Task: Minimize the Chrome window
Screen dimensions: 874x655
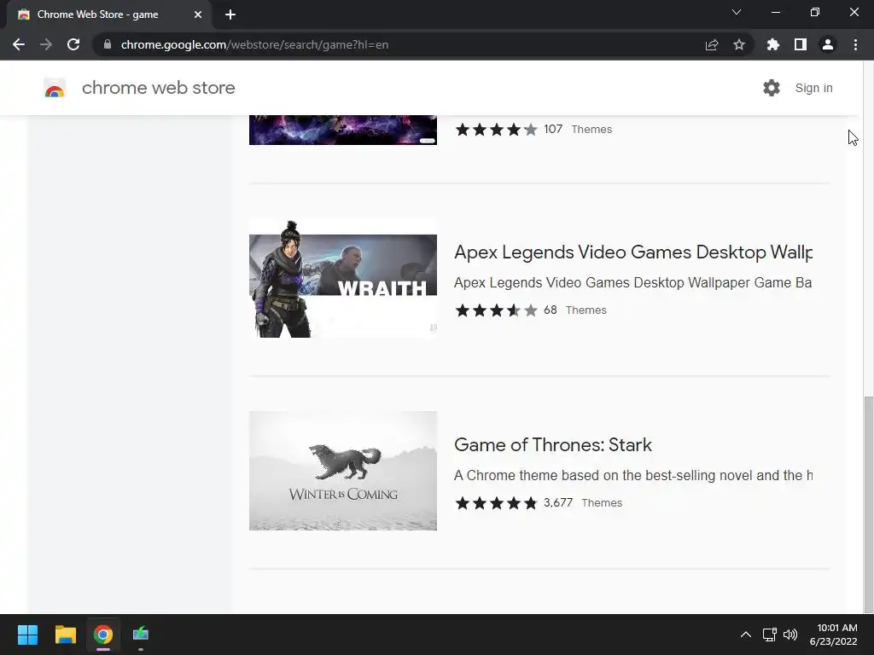Action: click(776, 12)
